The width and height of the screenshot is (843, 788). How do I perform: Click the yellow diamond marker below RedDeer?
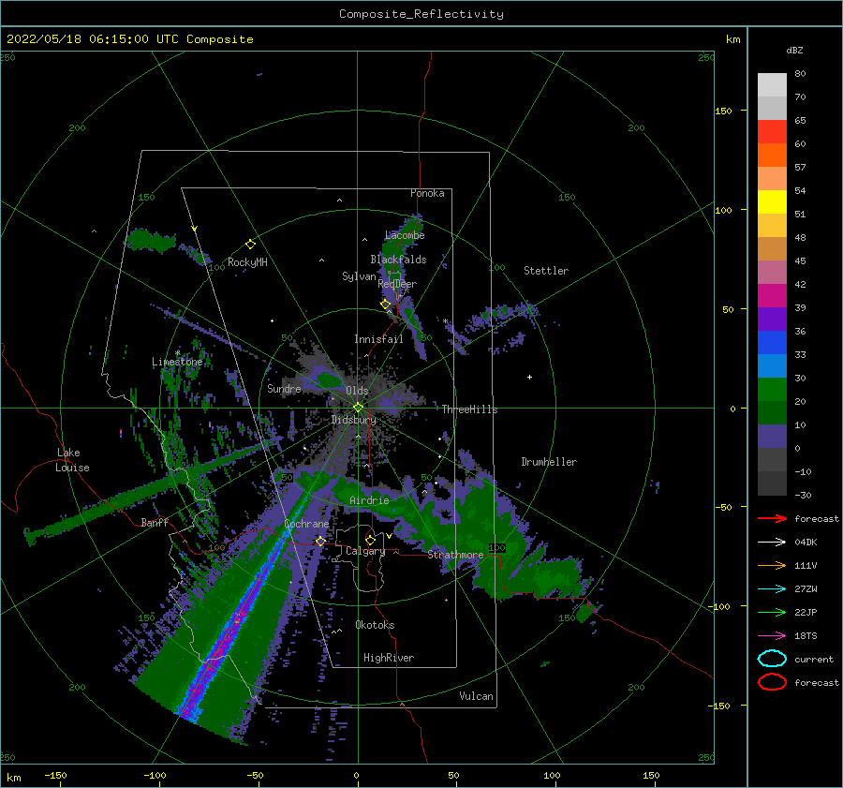[385, 305]
